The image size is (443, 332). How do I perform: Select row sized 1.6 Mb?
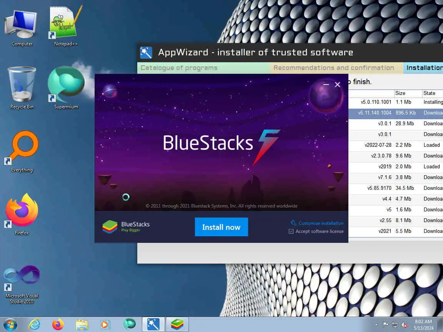click(x=396, y=210)
